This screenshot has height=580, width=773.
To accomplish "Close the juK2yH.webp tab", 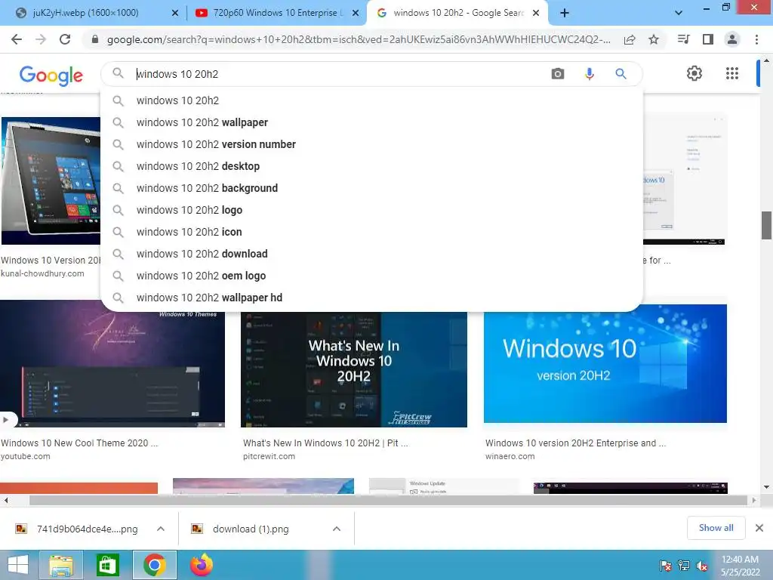I will pos(175,13).
